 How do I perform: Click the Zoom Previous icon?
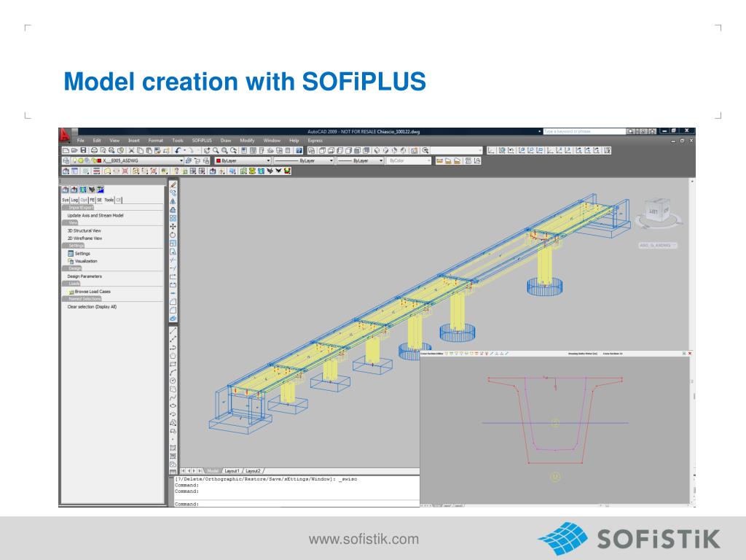click(x=234, y=150)
